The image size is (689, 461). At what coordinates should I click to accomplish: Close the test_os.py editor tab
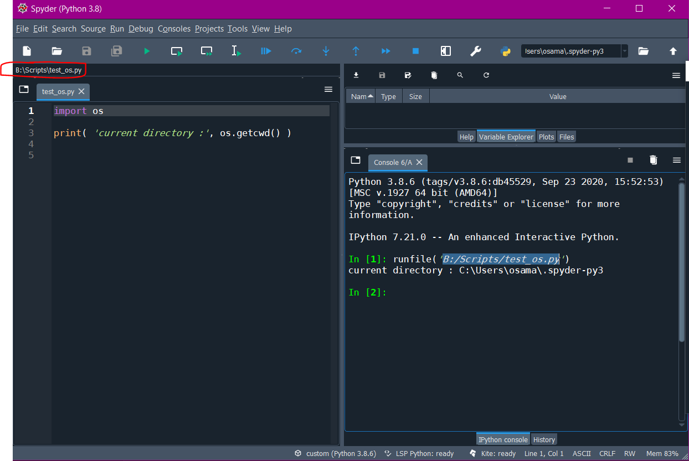[81, 91]
